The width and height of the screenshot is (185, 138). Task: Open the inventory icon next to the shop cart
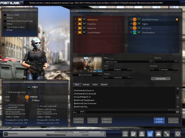click(142, 134)
